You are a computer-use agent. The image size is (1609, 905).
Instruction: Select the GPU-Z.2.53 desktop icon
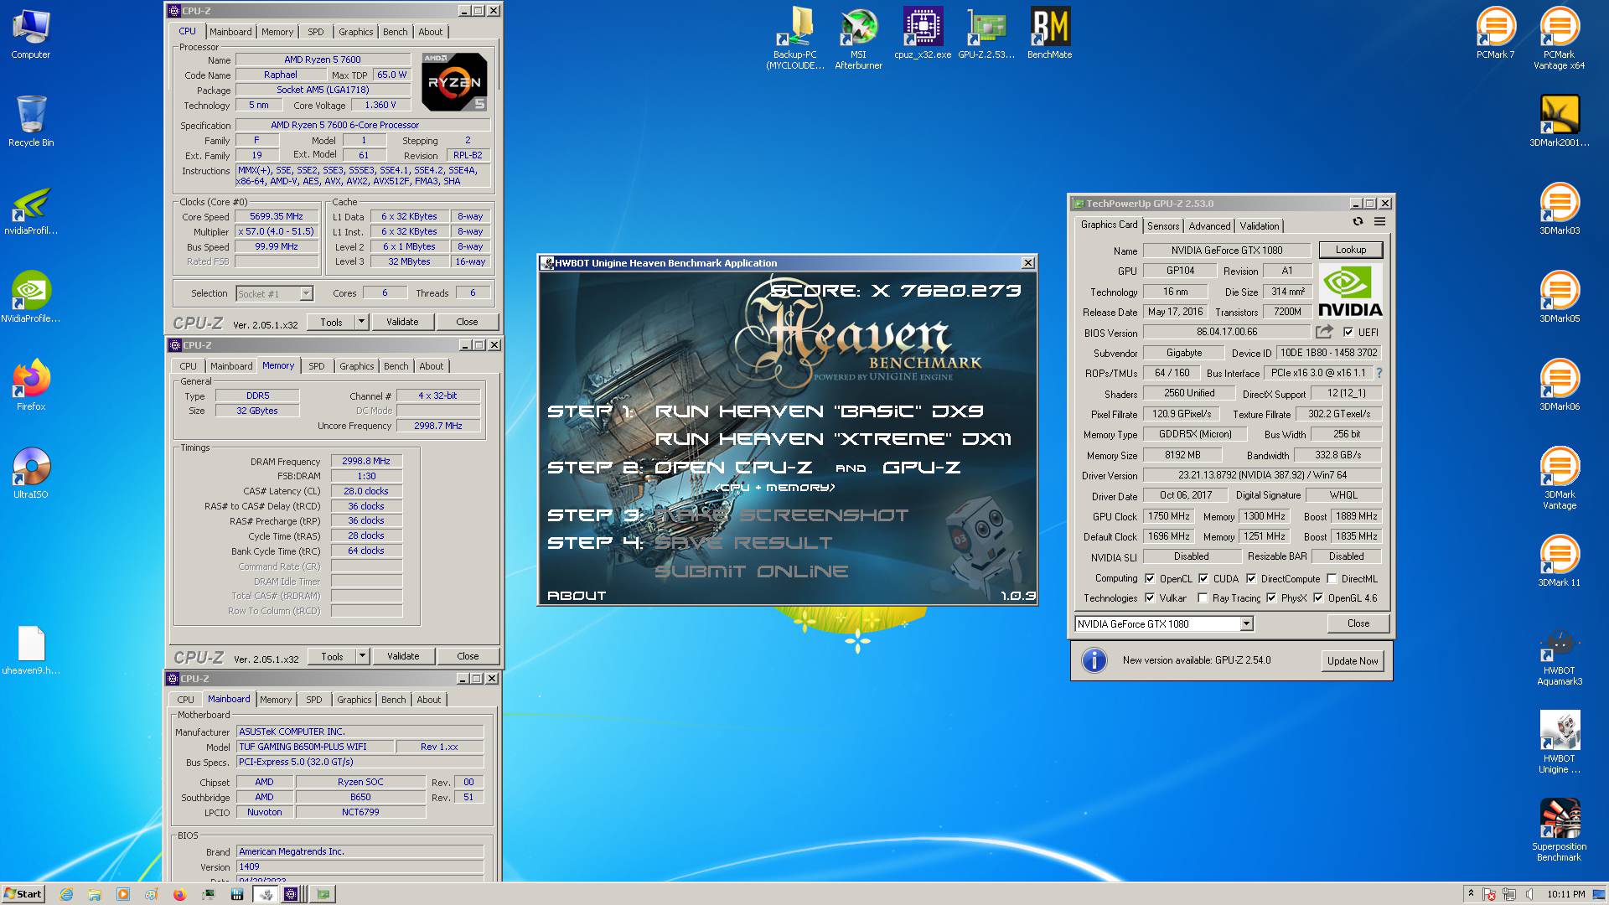tap(986, 34)
